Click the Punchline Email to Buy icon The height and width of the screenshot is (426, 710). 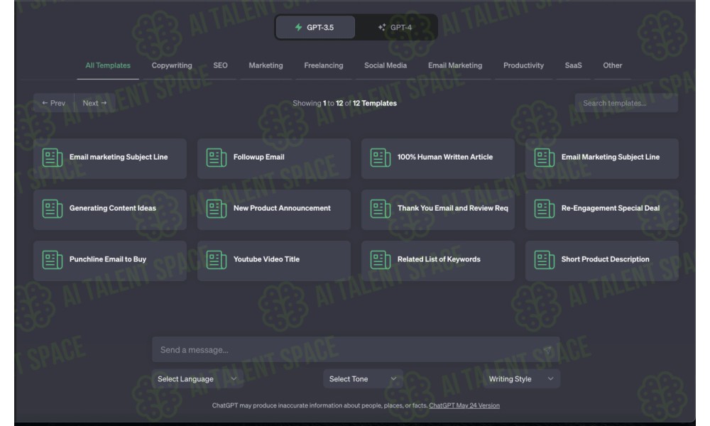tap(52, 260)
